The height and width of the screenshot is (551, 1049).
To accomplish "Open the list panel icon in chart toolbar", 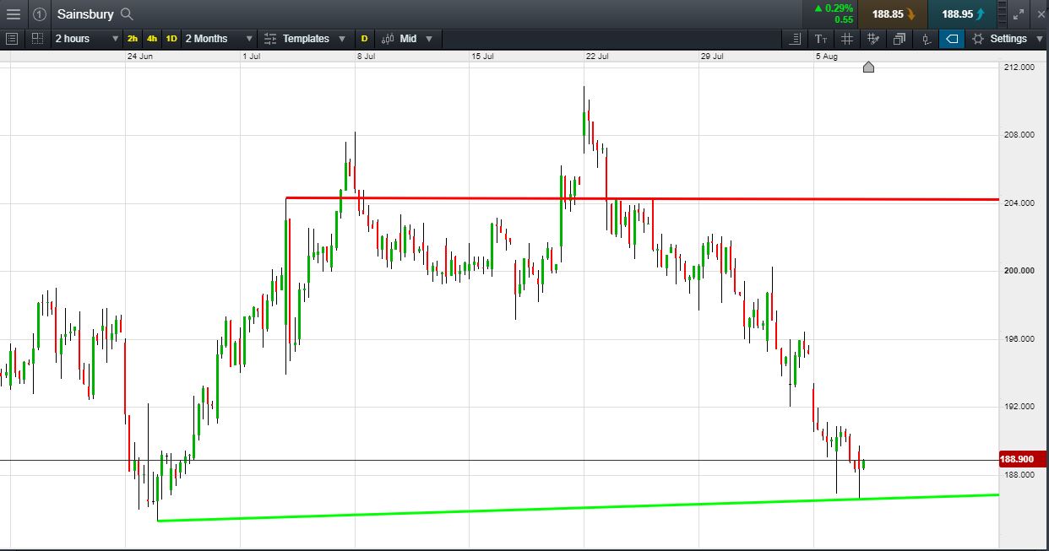I will point(12,39).
